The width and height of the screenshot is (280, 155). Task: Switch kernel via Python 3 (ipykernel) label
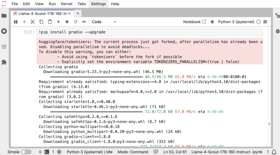click(236, 22)
